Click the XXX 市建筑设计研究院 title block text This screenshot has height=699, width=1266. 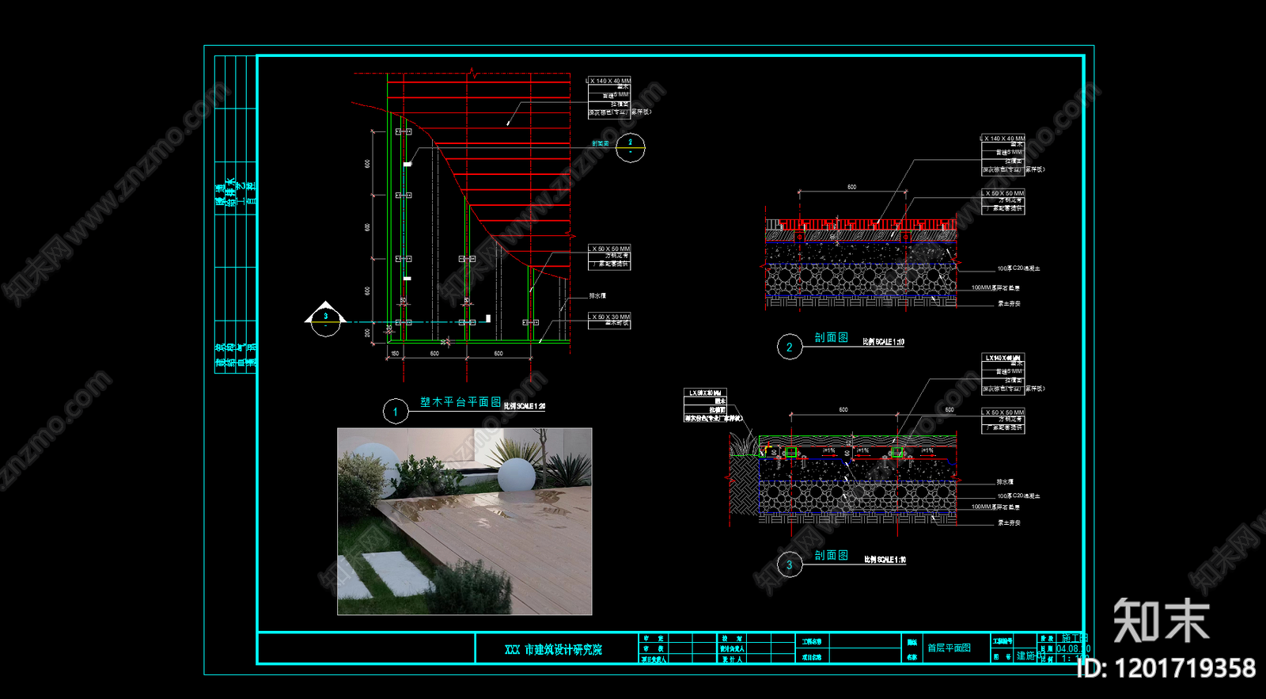point(554,650)
